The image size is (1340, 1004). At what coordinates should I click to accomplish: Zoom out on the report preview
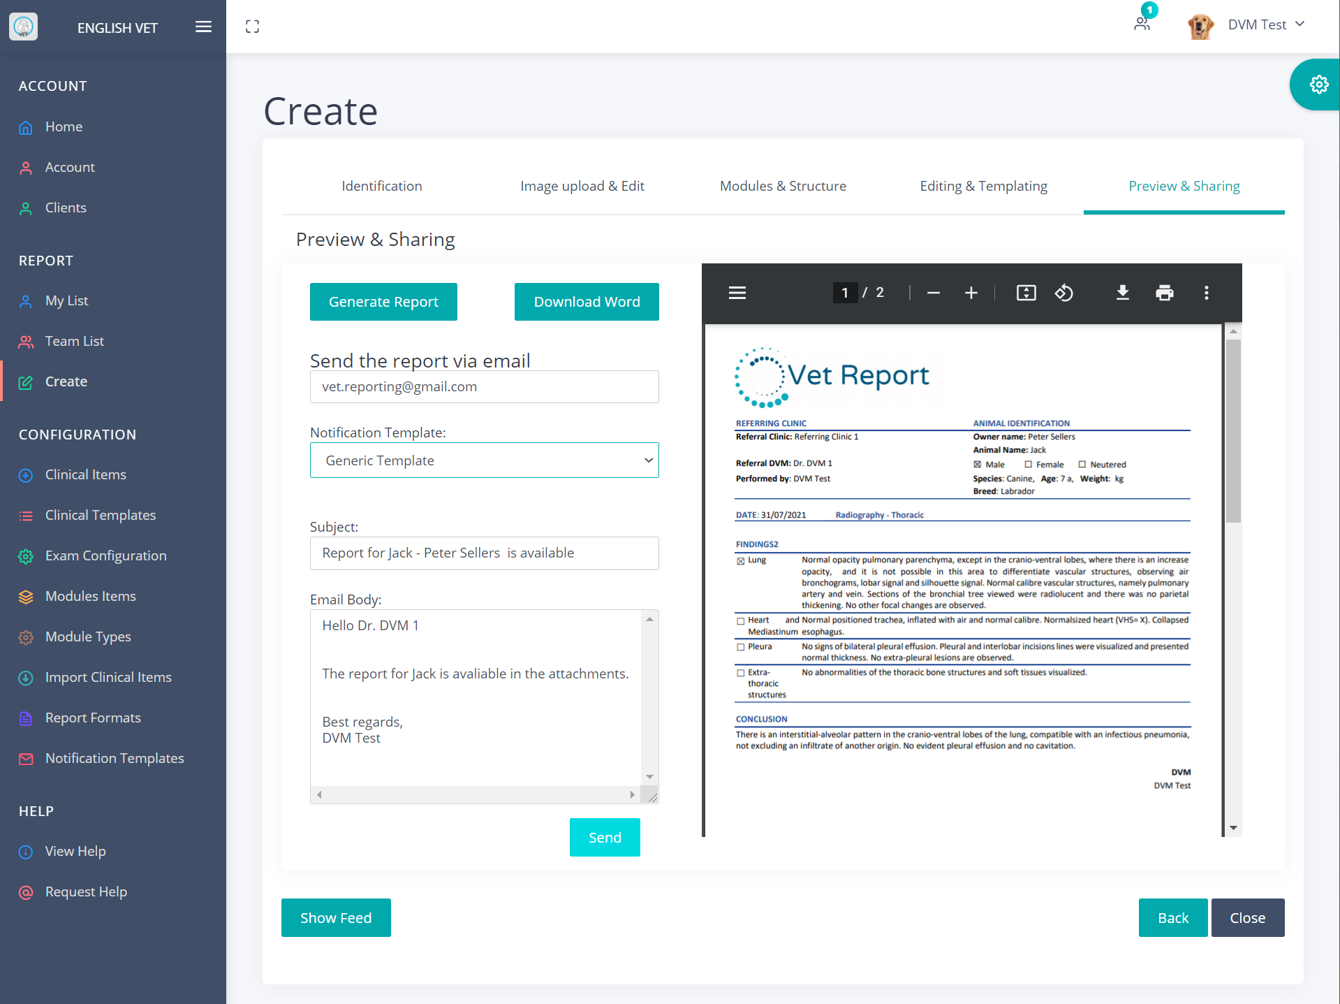933,293
